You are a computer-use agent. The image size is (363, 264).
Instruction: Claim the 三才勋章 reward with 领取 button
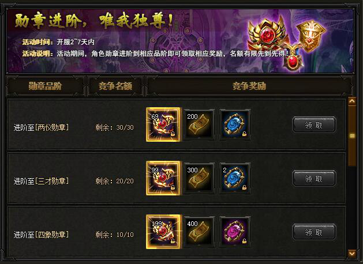(x=314, y=179)
